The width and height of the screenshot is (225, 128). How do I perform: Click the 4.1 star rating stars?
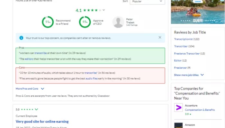click(x=92, y=10)
